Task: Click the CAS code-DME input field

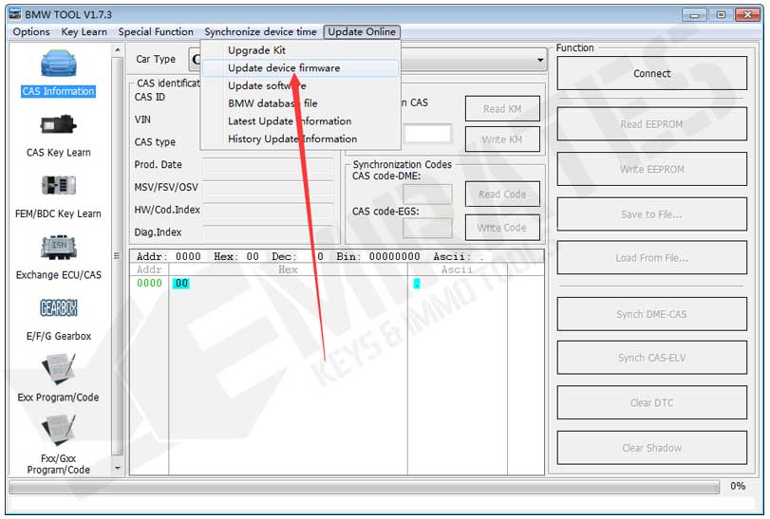Action: (427, 195)
